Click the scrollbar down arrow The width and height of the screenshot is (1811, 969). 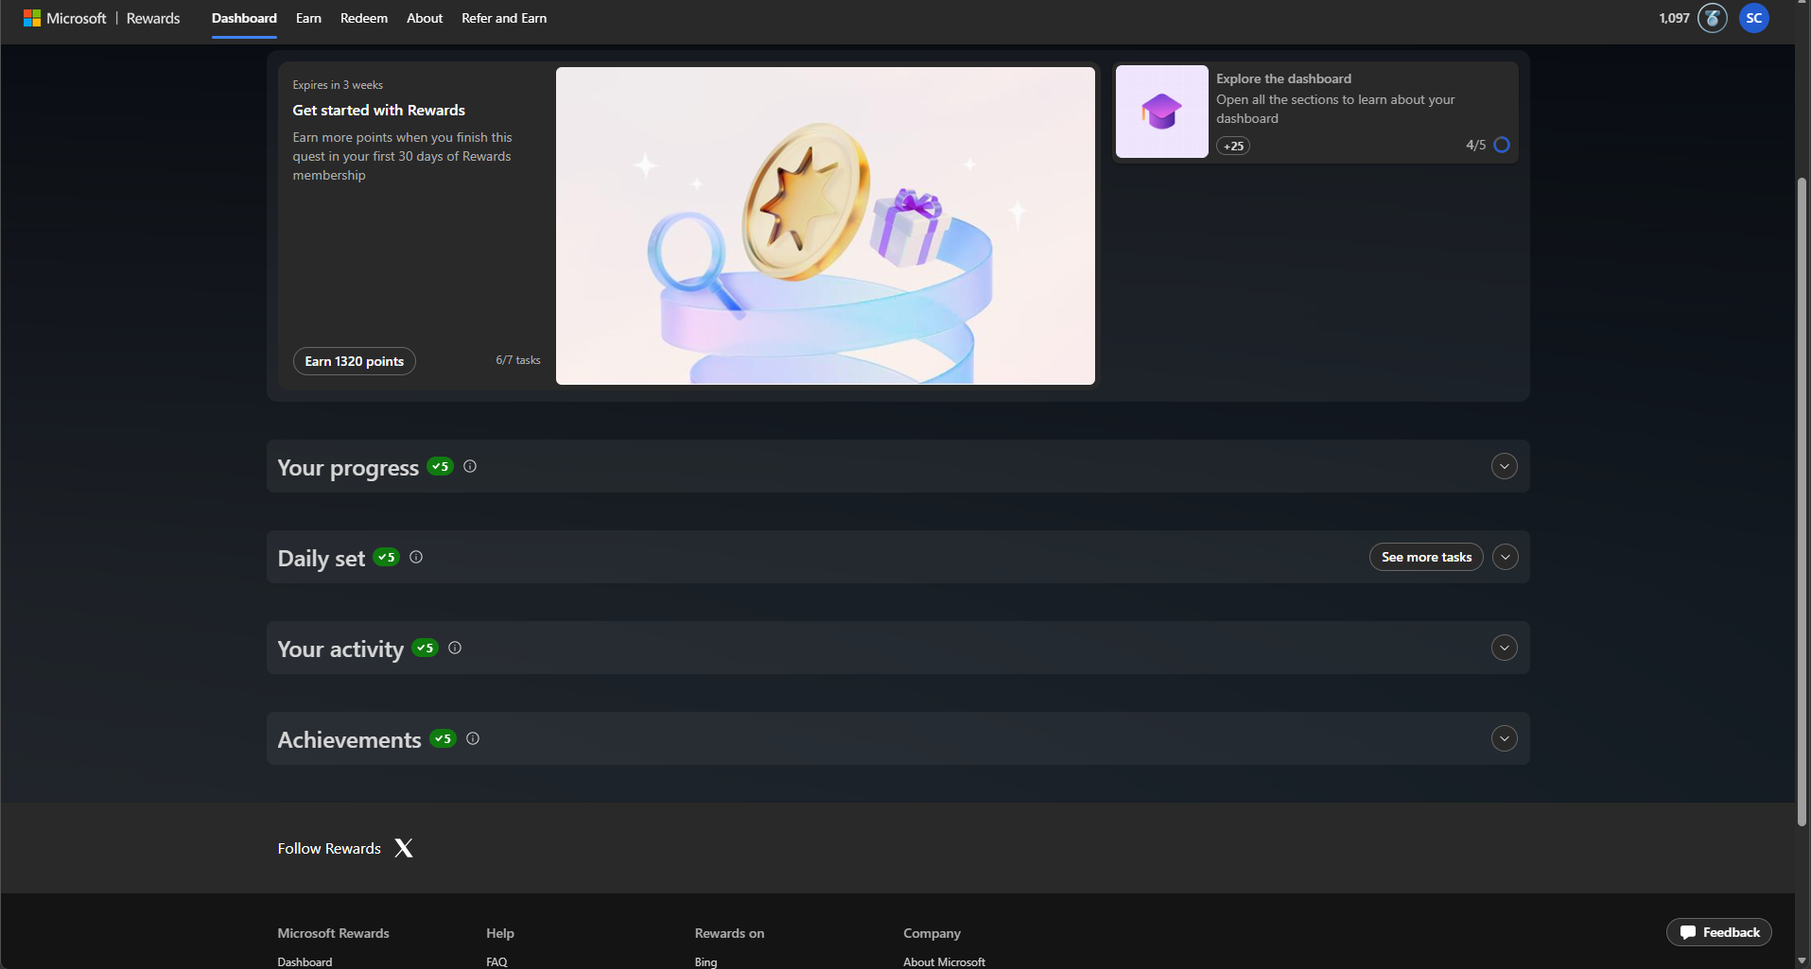pyautogui.click(x=1802, y=960)
